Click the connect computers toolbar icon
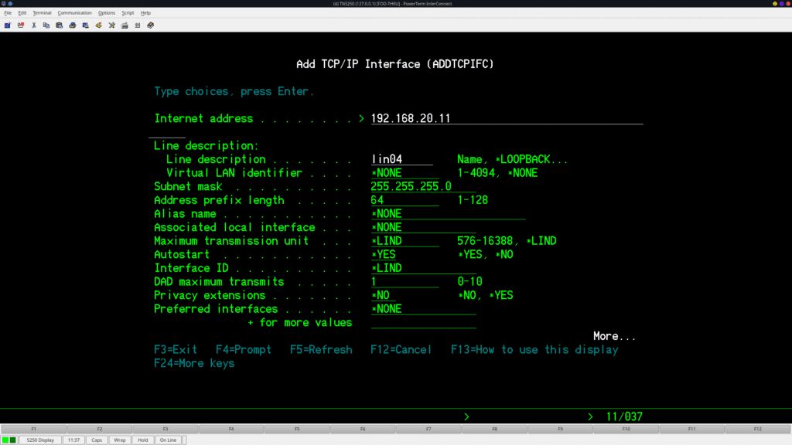Viewport: 792px width, 445px height. point(86,25)
